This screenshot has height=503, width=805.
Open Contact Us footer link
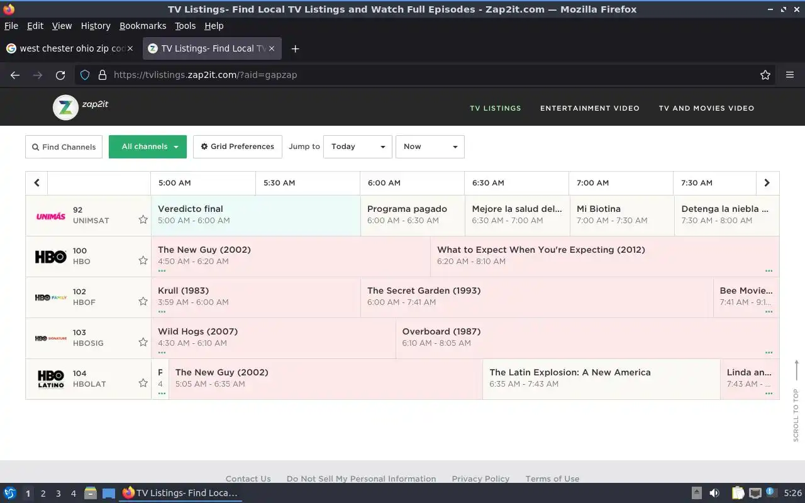(248, 478)
